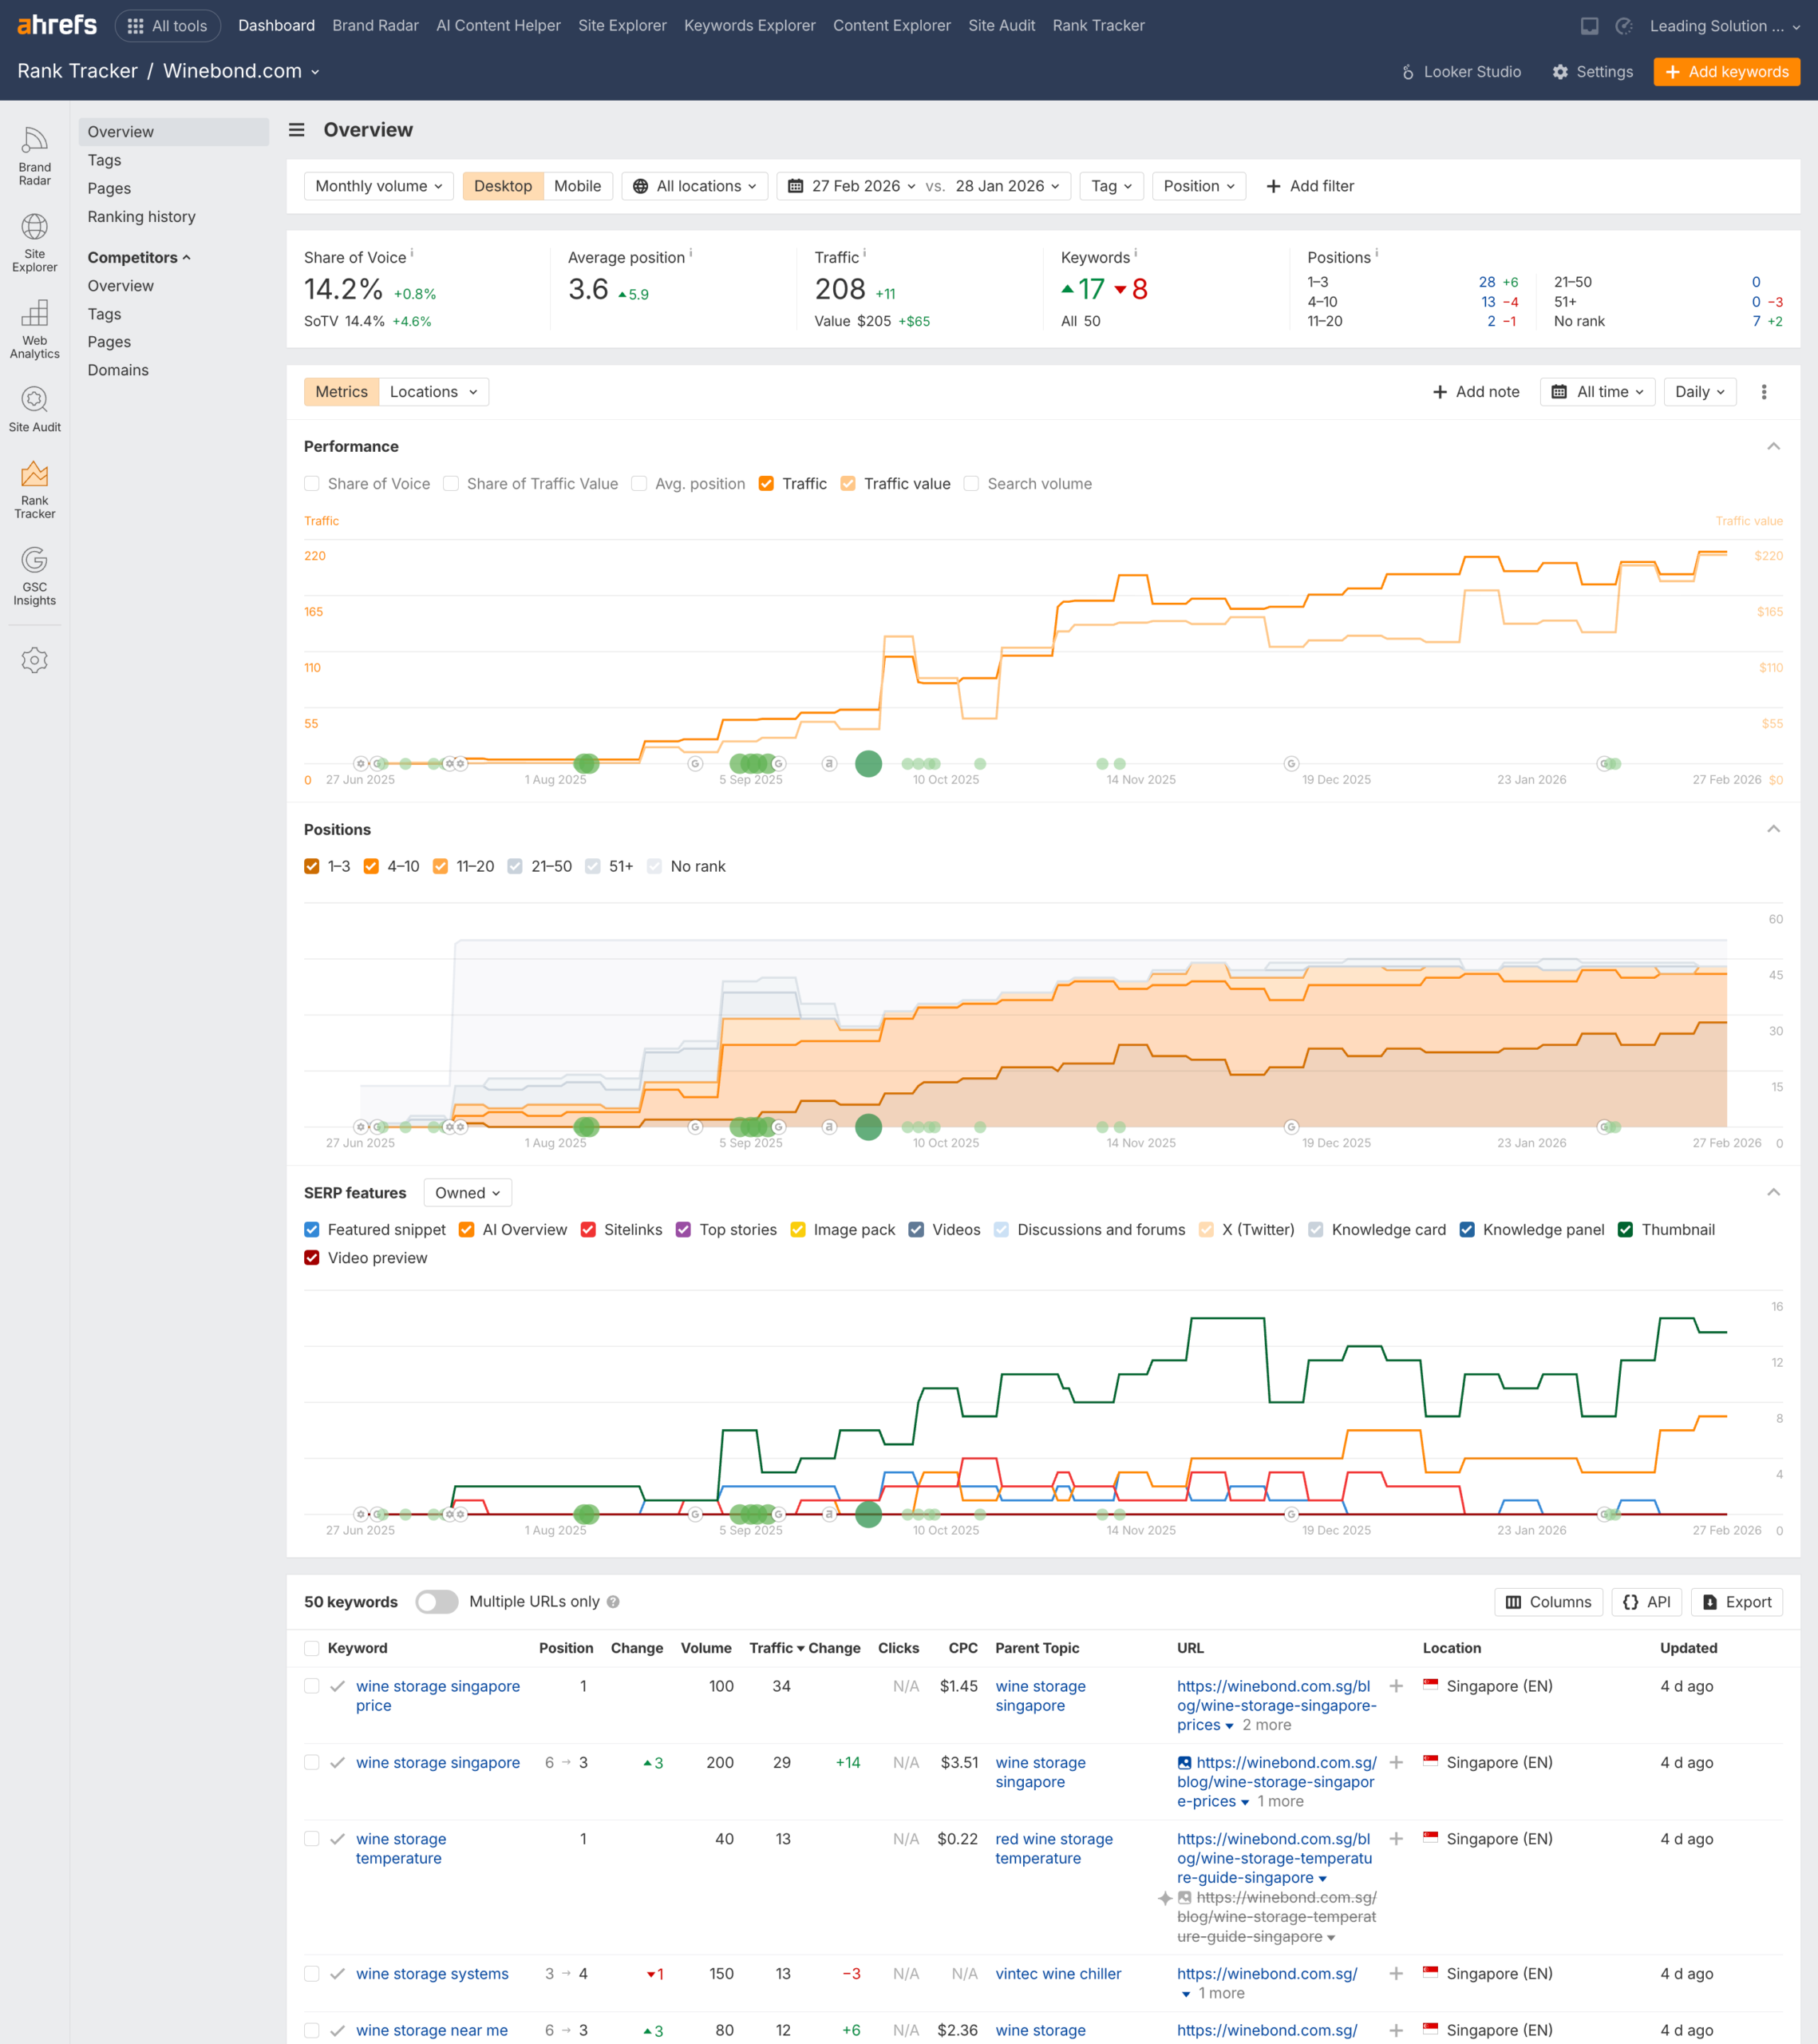Click Export button
1818x2044 pixels.
1736,1602
